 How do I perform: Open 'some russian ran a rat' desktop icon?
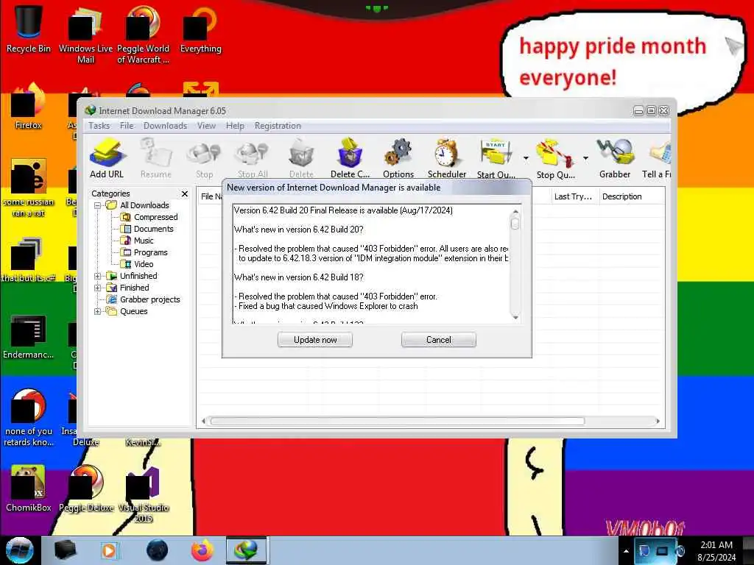[29, 188]
